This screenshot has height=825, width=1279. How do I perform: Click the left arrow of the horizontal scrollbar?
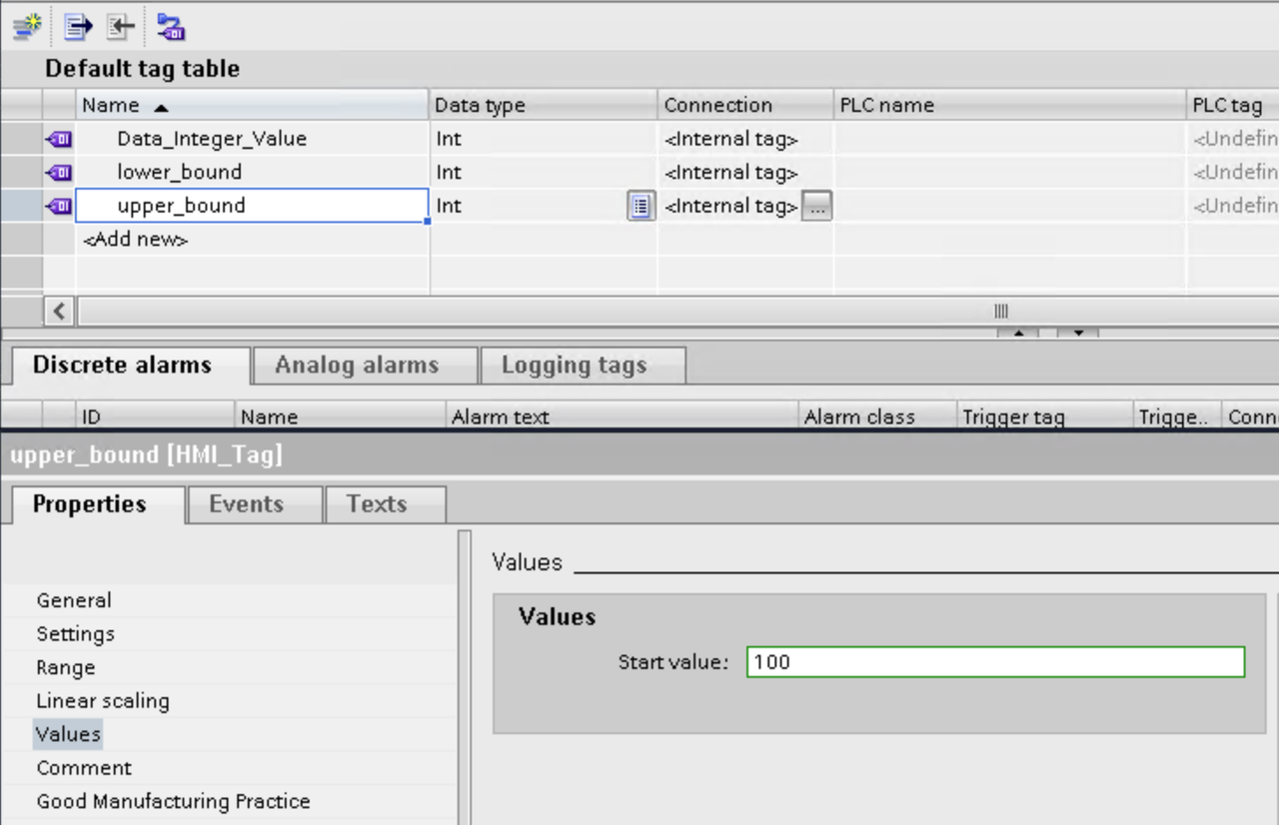(59, 311)
